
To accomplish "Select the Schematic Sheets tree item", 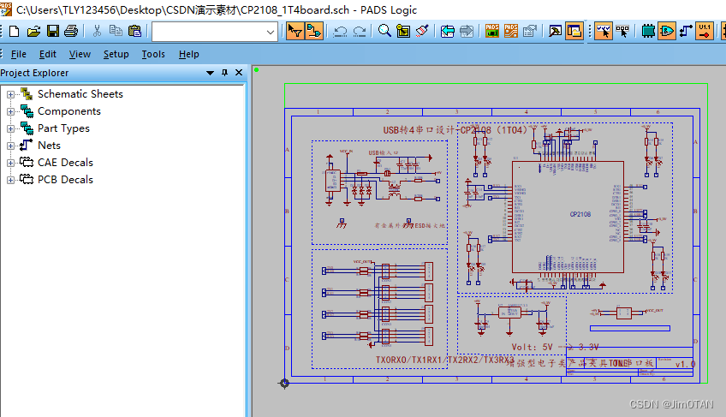I will click(x=80, y=94).
